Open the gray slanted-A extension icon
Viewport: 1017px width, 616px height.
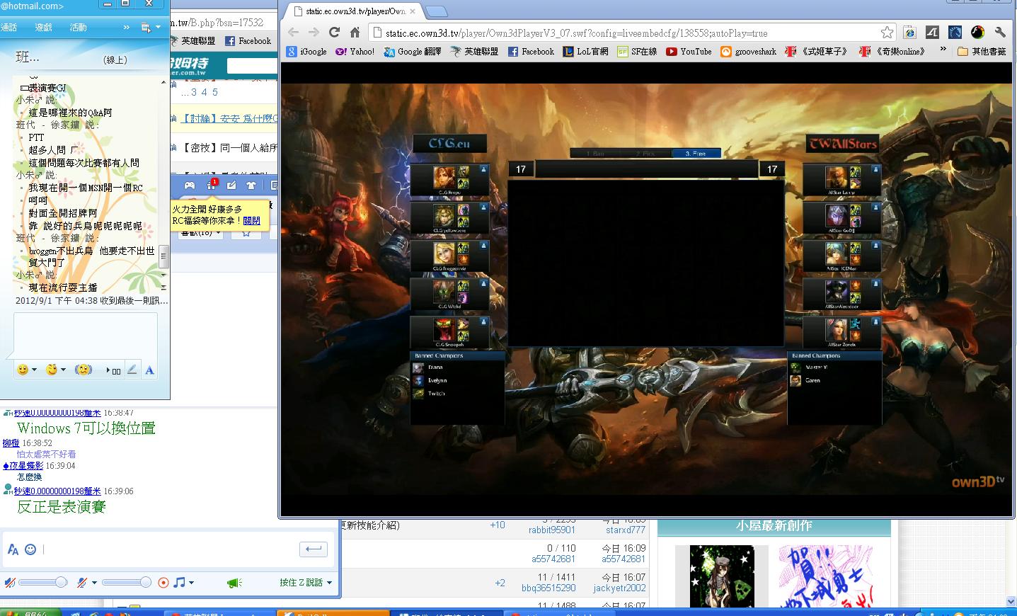coord(932,33)
